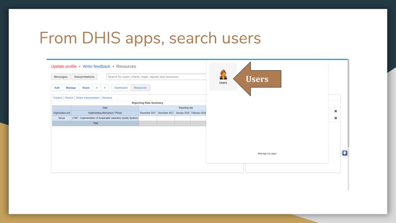Click the Manage dashboard button
The width and height of the screenshot is (396, 223).
tap(71, 88)
